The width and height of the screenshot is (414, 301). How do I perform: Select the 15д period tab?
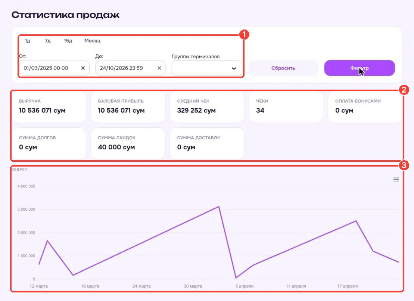(68, 41)
